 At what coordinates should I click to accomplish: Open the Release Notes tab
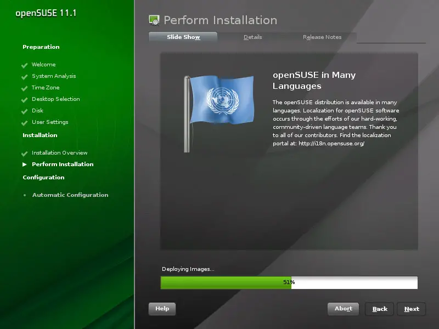coord(322,37)
